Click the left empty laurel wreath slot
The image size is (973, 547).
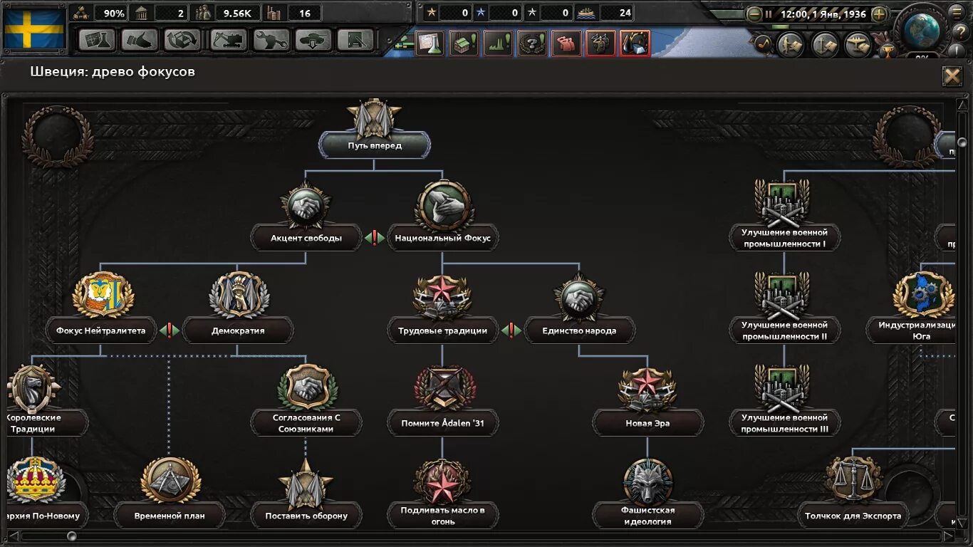[58, 137]
